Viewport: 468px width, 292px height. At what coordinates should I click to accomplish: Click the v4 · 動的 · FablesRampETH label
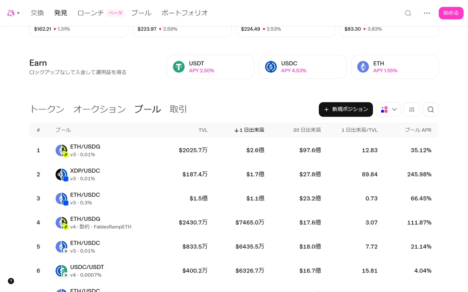tap(101, 227)
